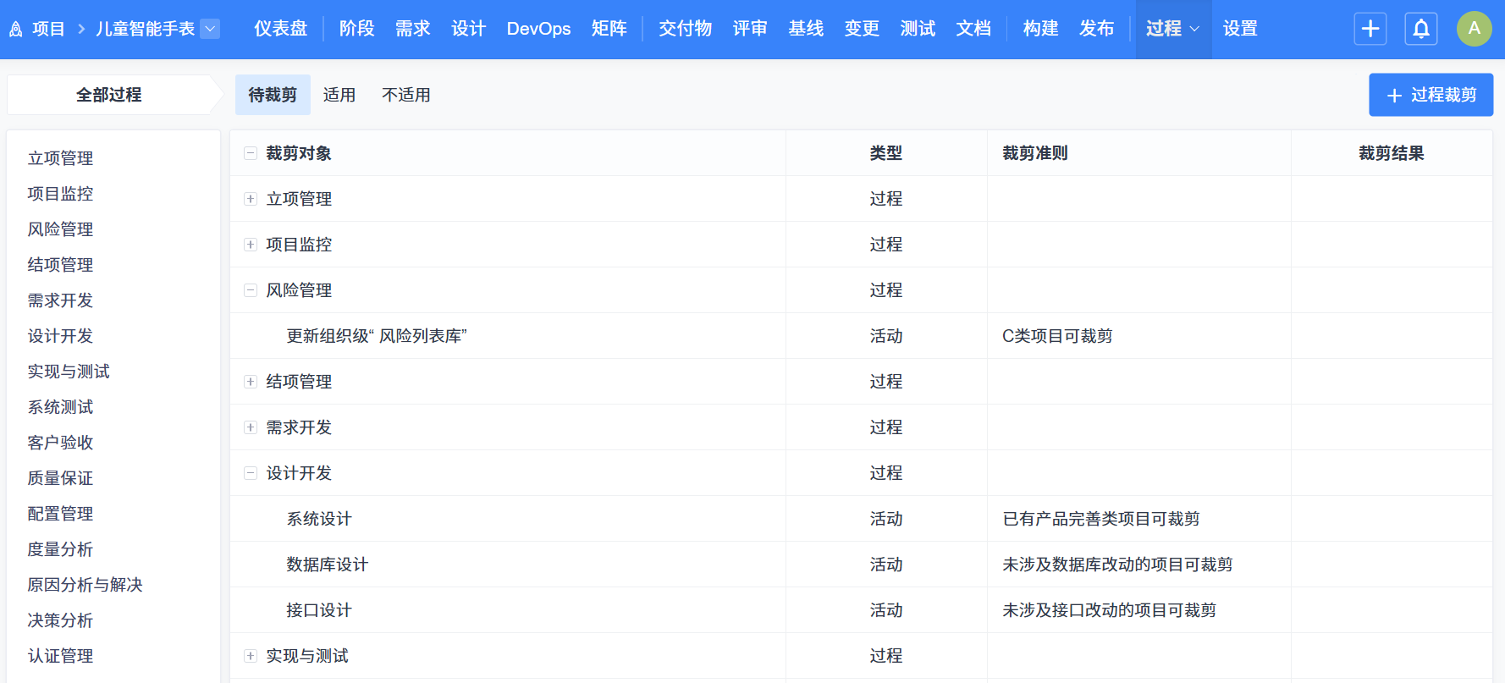Click the project rocket icon
The width and height of the screenshot is (1505, 683).
coord(16,30)
